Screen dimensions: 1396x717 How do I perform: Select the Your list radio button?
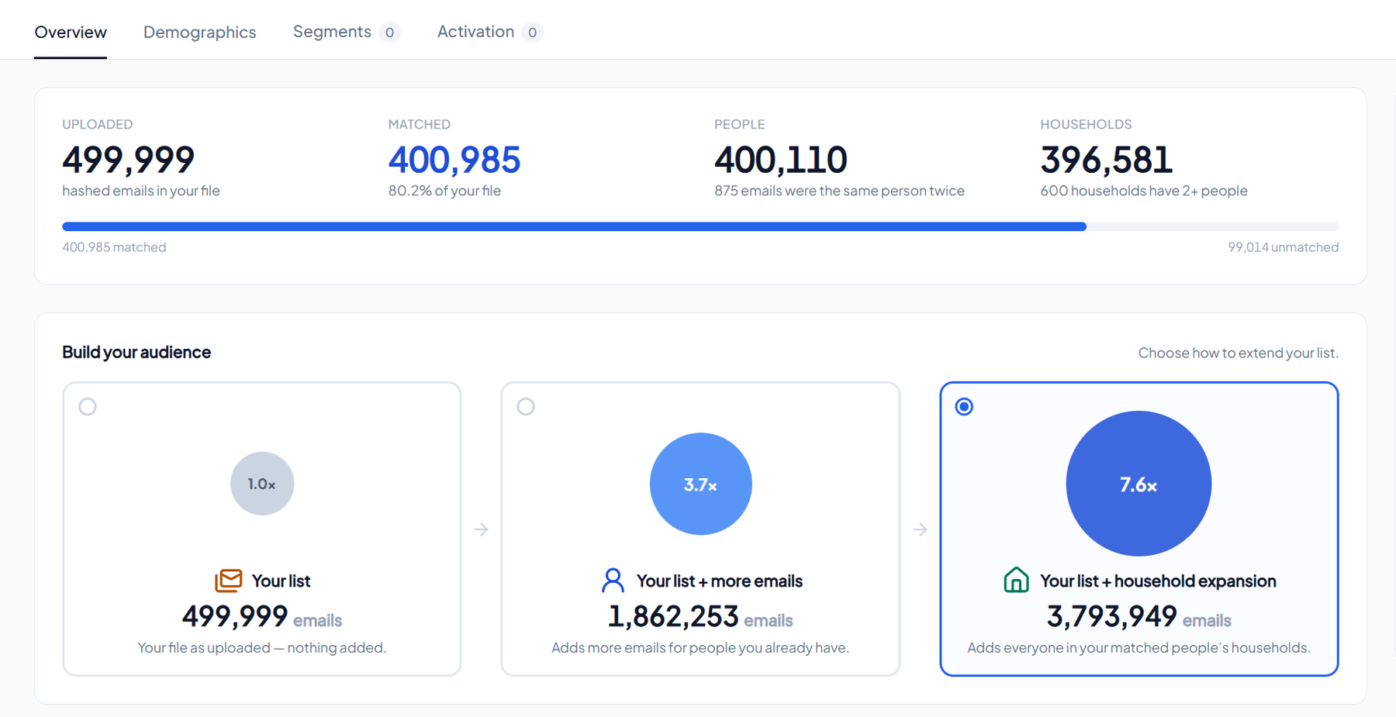point(88,406)
